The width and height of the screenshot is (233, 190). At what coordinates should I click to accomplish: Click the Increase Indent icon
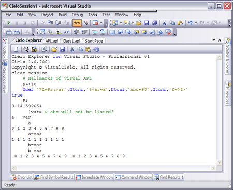tap(84, 32)
